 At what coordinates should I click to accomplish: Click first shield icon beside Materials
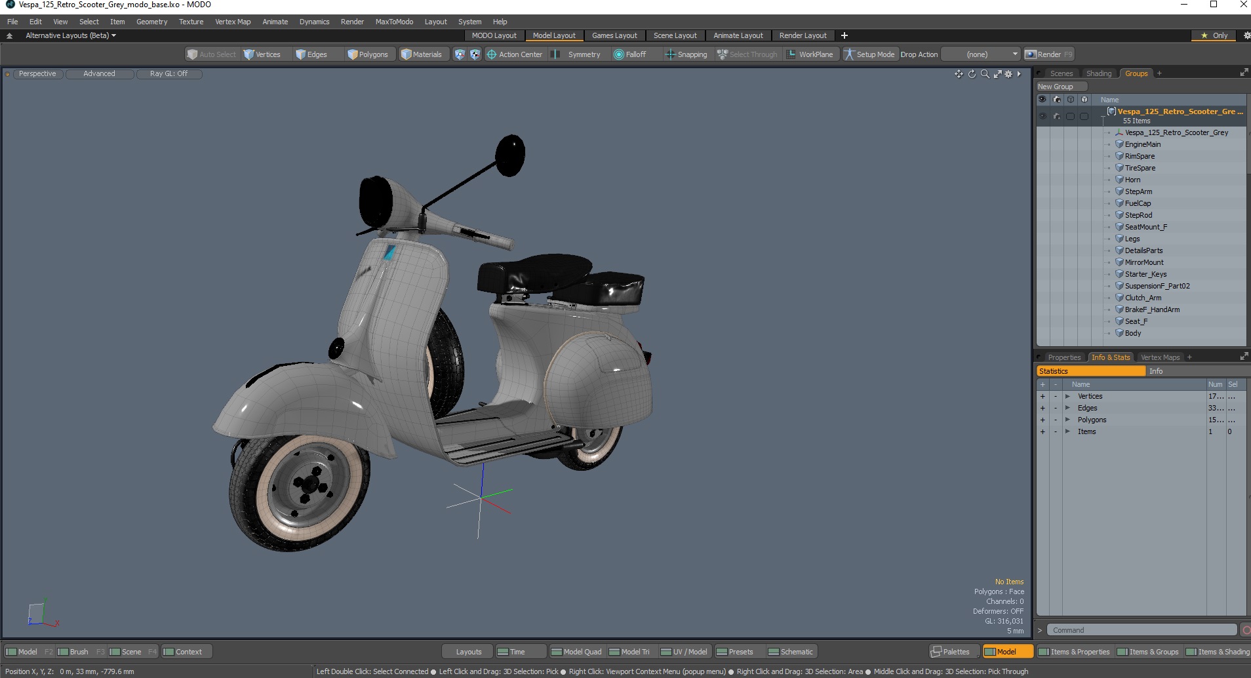click(460, 54)
